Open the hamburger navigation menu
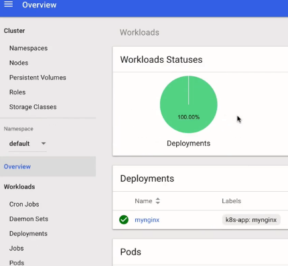The width and height of the screenshot is (288, 266). coord(9,4)
